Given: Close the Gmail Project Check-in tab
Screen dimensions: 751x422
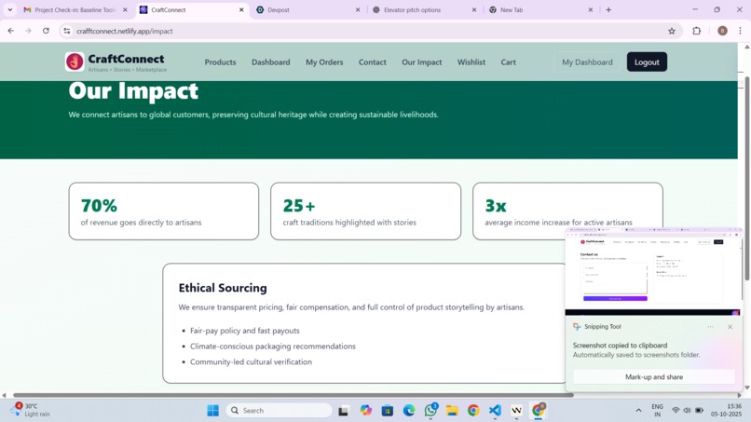Looking at the screenshot, I should coord(125,9).
